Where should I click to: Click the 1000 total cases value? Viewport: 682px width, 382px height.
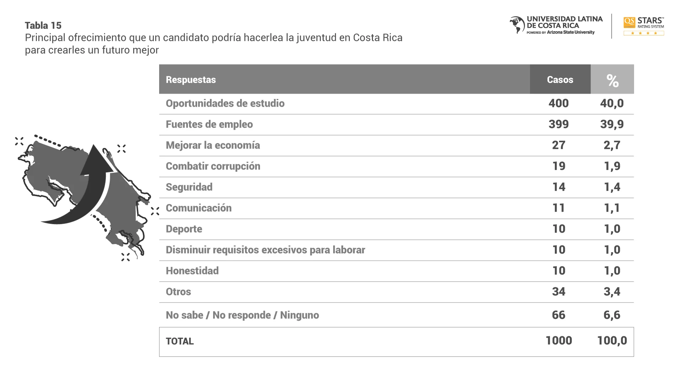(558, 341)
